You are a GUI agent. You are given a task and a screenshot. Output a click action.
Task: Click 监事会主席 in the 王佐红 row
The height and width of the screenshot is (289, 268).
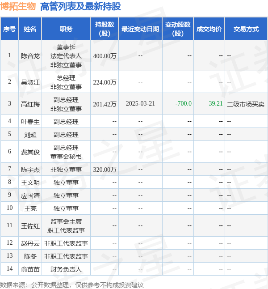[x=66, y=221]
